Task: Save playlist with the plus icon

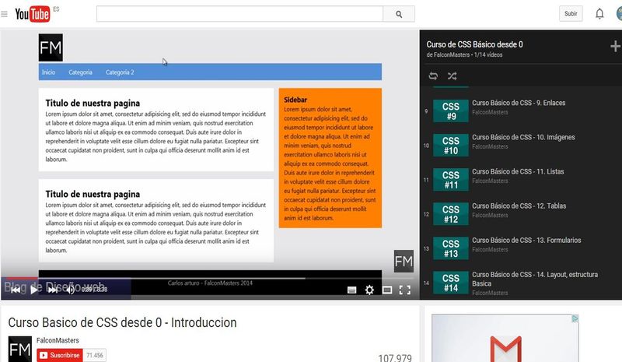Action: point(615,47)
